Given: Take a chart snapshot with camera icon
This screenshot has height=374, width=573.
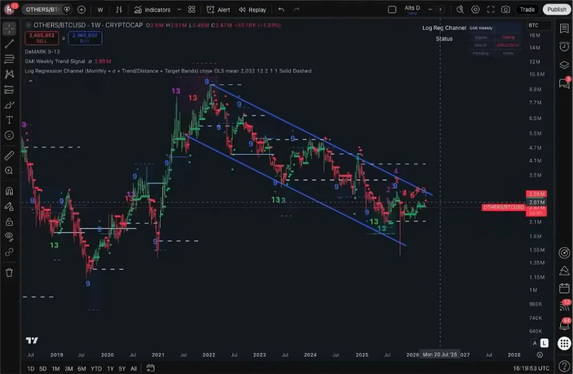Looking at the screenshot, I should (505, 10).
